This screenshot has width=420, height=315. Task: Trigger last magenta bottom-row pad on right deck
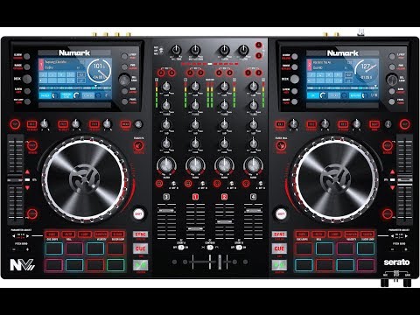point(366,265)
